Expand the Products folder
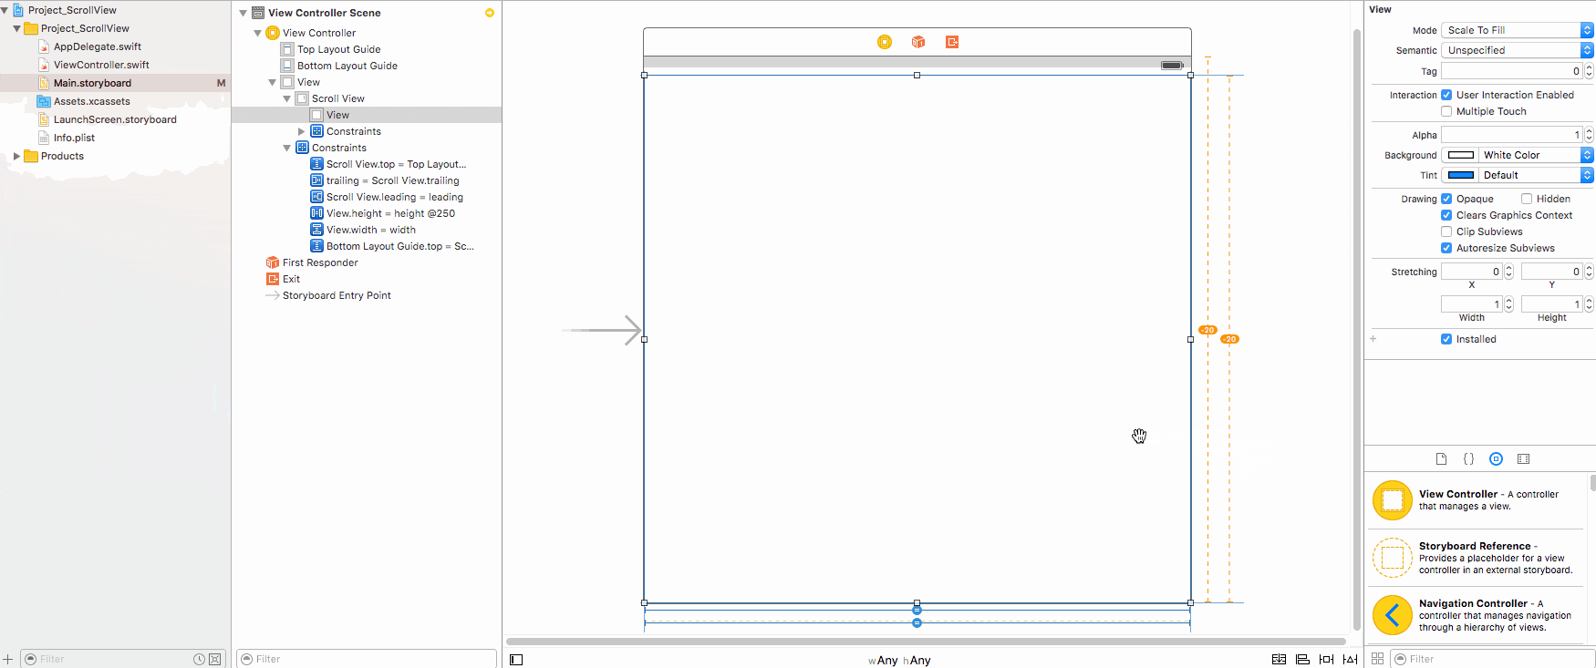1596x668 pixels. [x=16, y=156]
